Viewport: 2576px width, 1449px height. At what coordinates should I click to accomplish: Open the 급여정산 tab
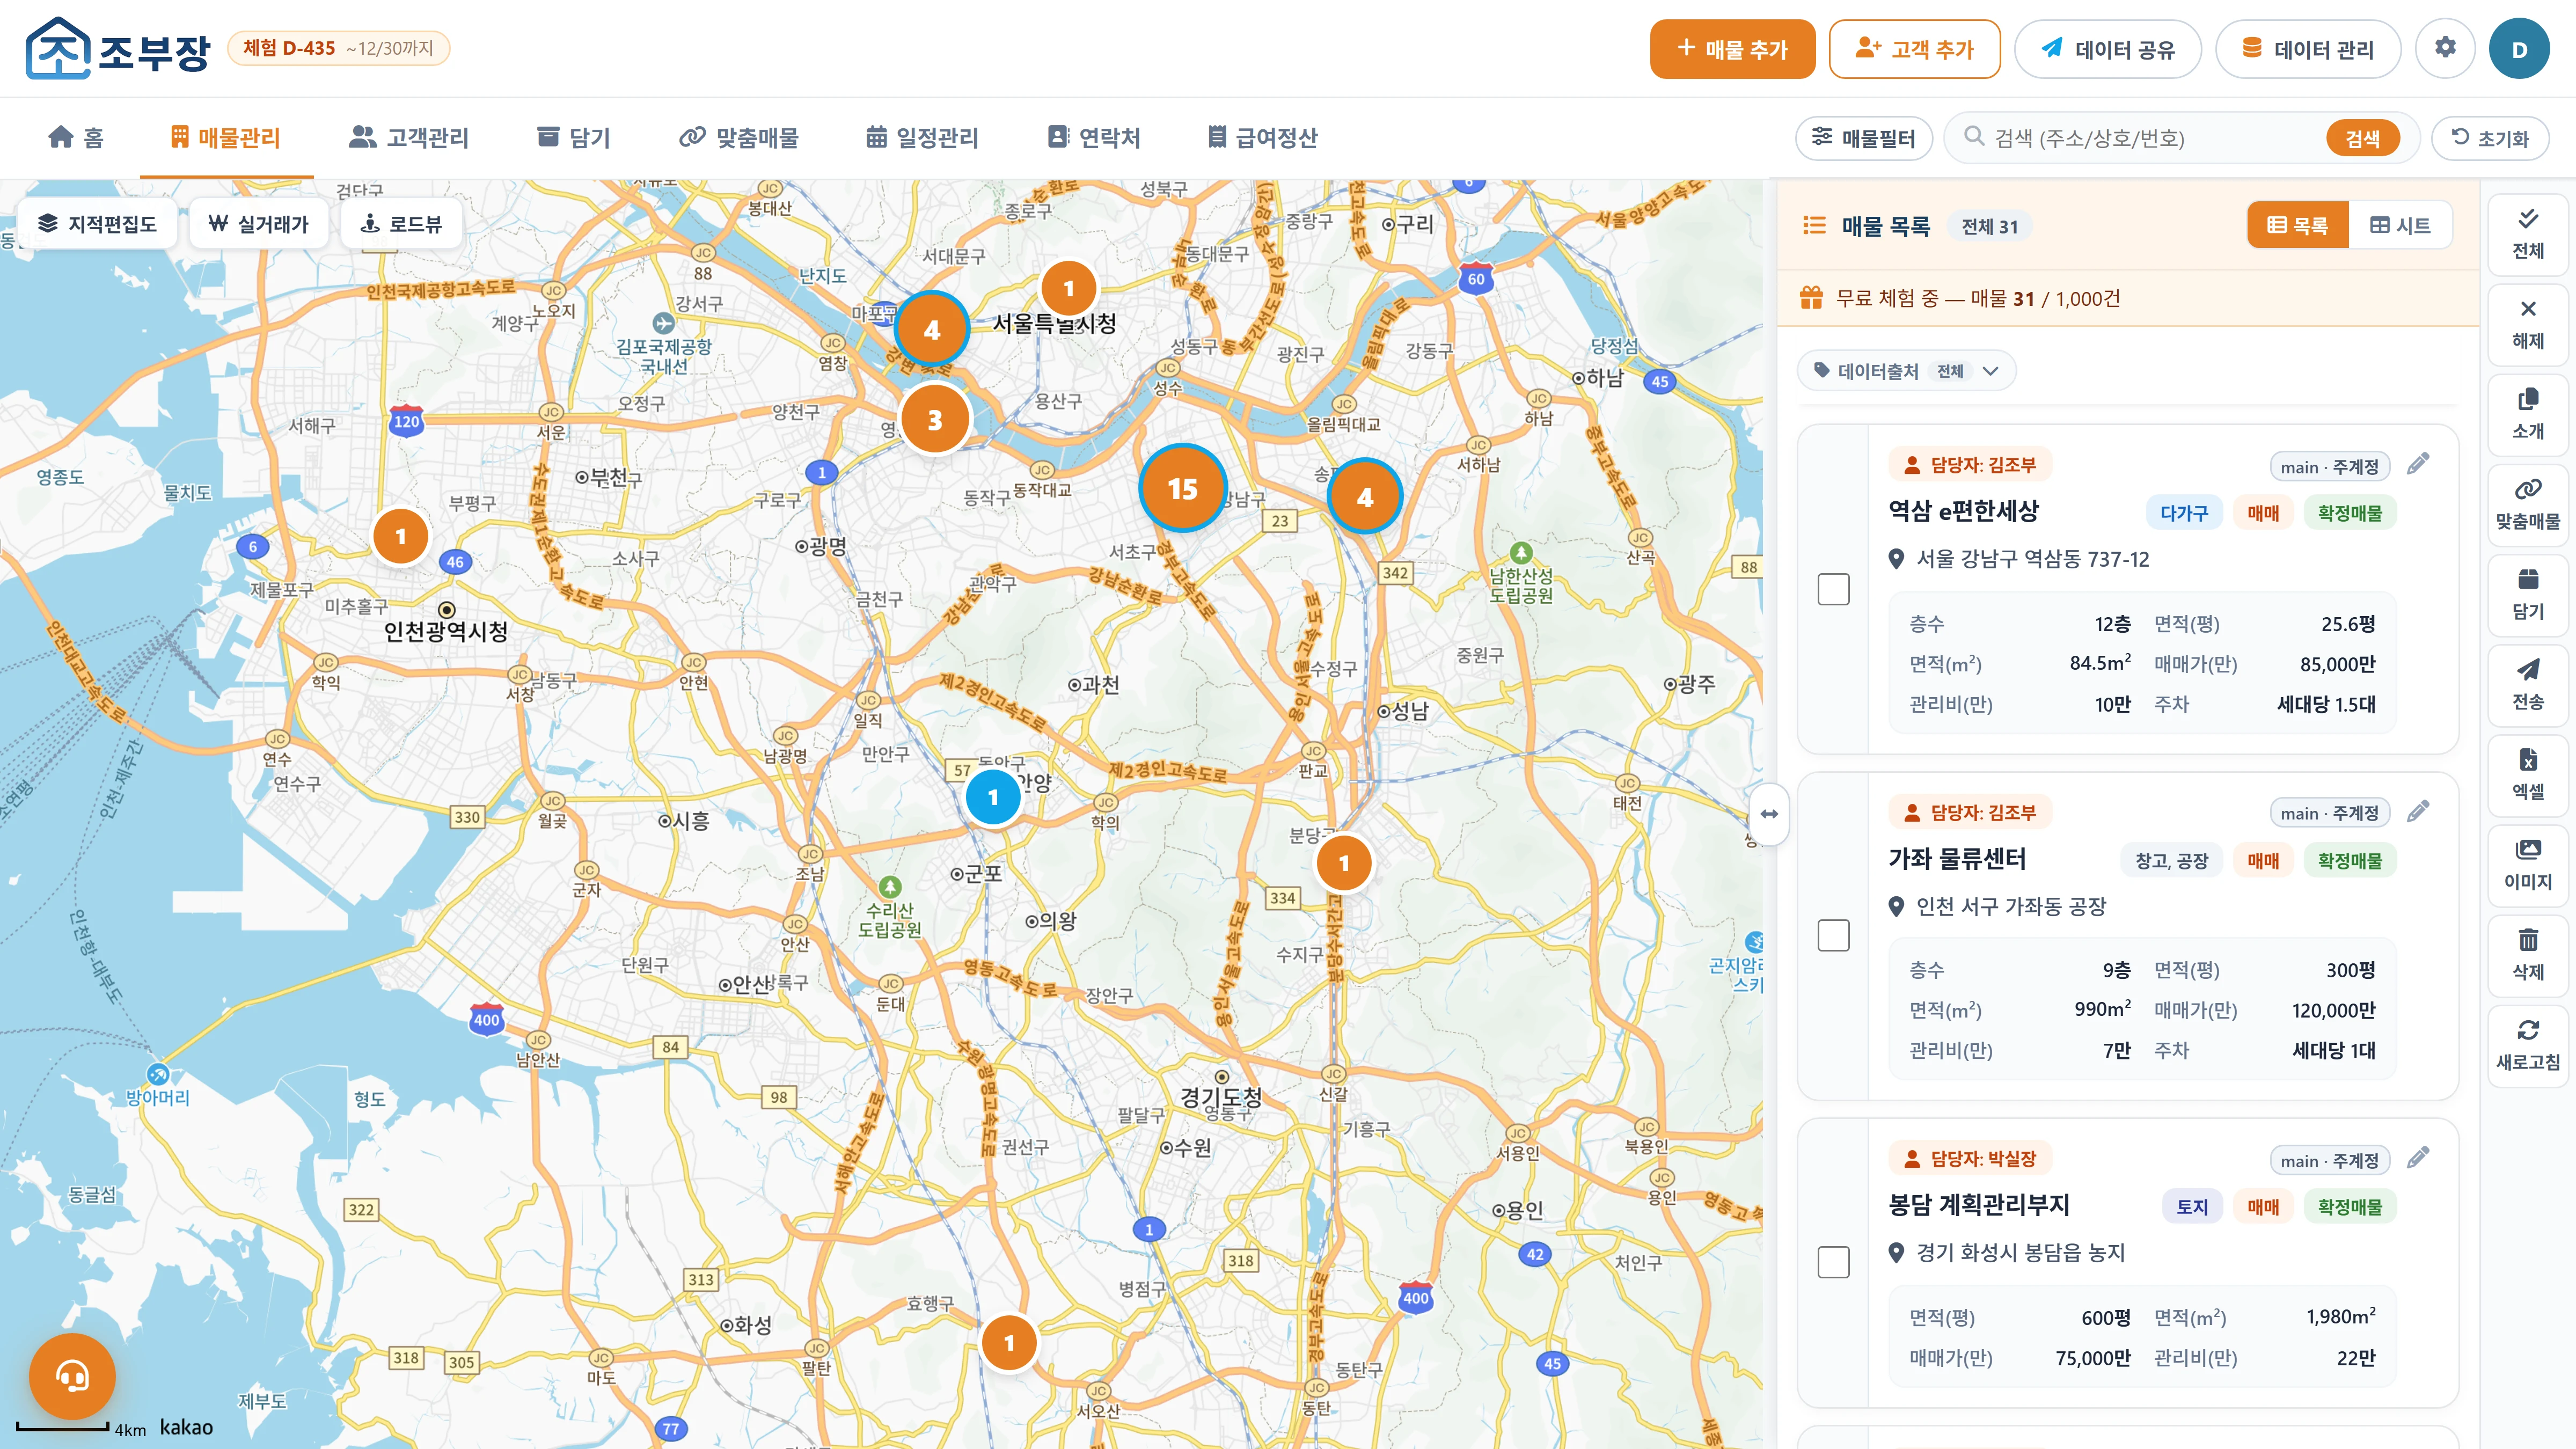pyautogui.click(x=1262, y=137)
